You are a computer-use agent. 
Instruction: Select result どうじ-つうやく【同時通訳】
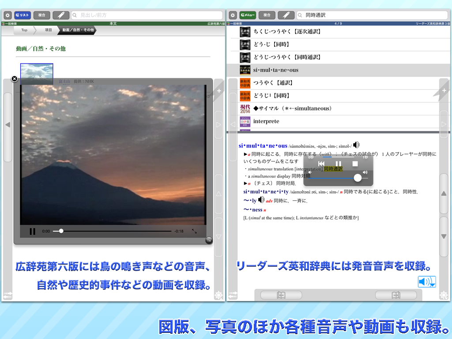pyautogui.click(x=338, y=57)
